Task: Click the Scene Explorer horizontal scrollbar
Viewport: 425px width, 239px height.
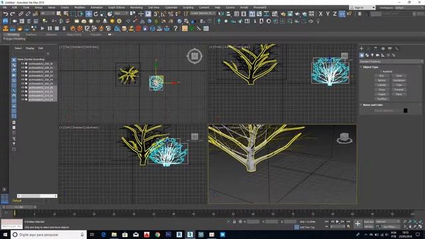Action: [37, 196]
